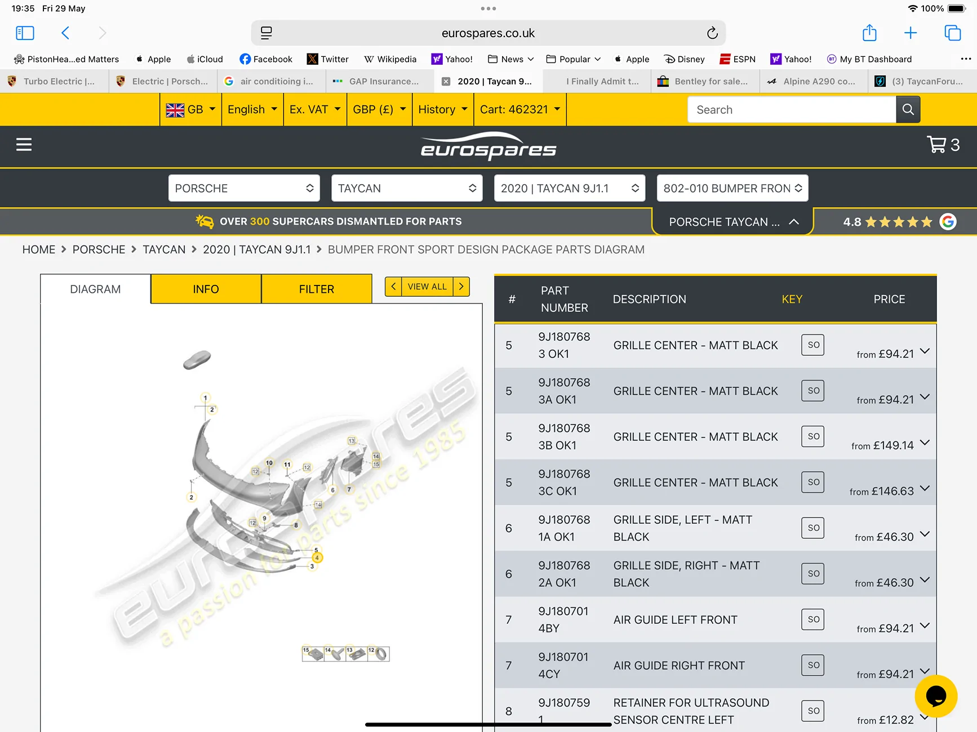Tap the reload page icon

[x=712, y=33]
